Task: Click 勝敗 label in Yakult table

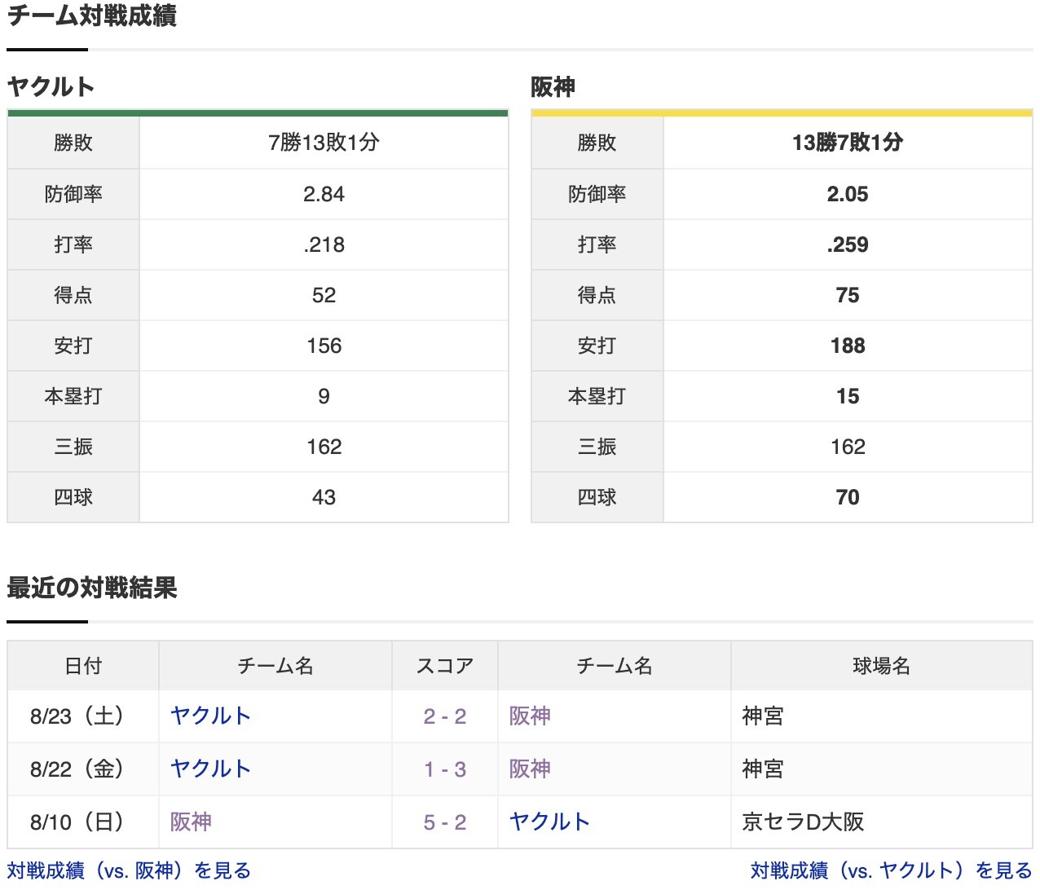Action: point(73,143)
